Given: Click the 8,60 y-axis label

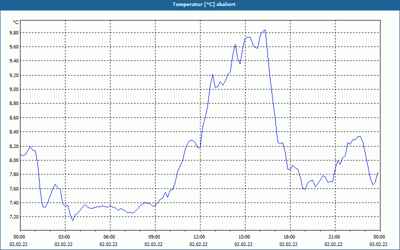Looking at the screenshot, I should pos(14,117).
